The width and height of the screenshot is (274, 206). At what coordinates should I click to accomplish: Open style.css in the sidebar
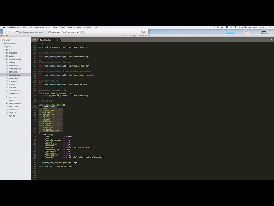[12, 115]
